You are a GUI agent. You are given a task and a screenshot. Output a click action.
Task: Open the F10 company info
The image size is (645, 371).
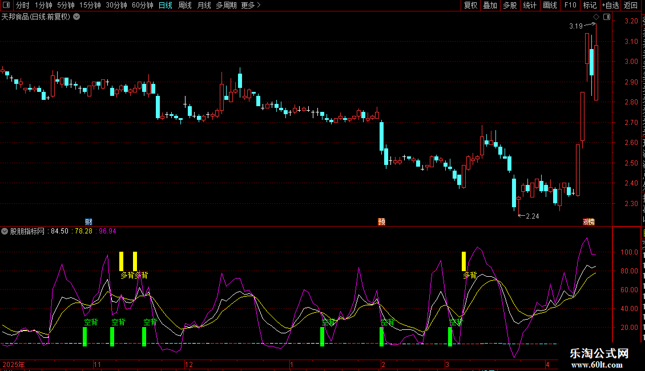coord(570,5)
